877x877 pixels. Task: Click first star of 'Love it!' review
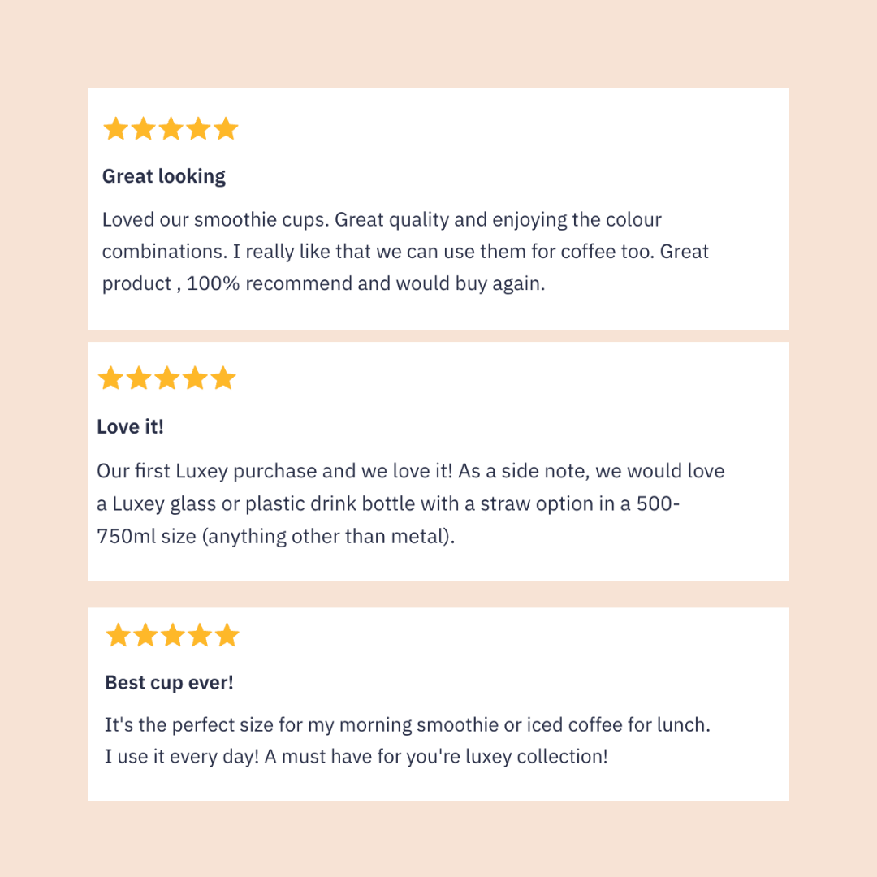pyautogui.click(x=110, y=378)
